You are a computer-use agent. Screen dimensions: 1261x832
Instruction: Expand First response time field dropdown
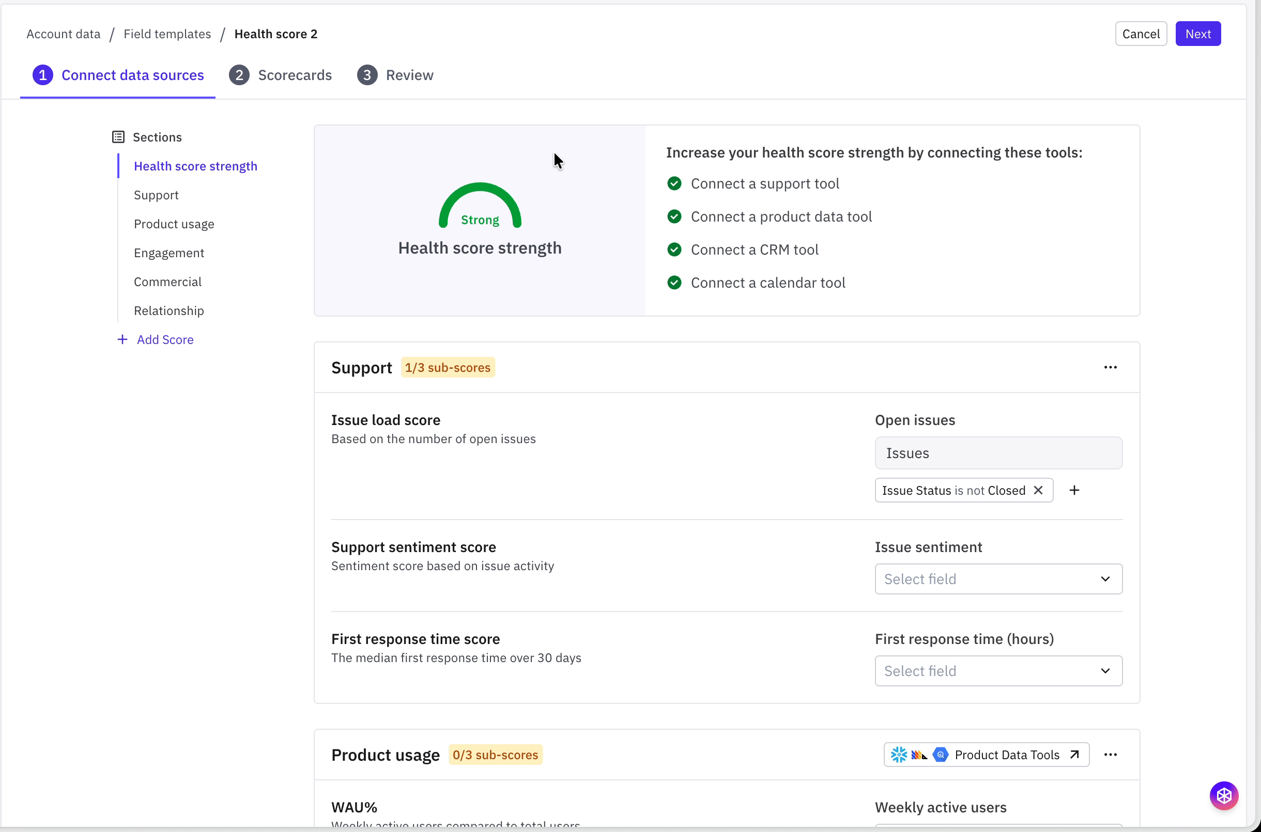click(998, 671)
